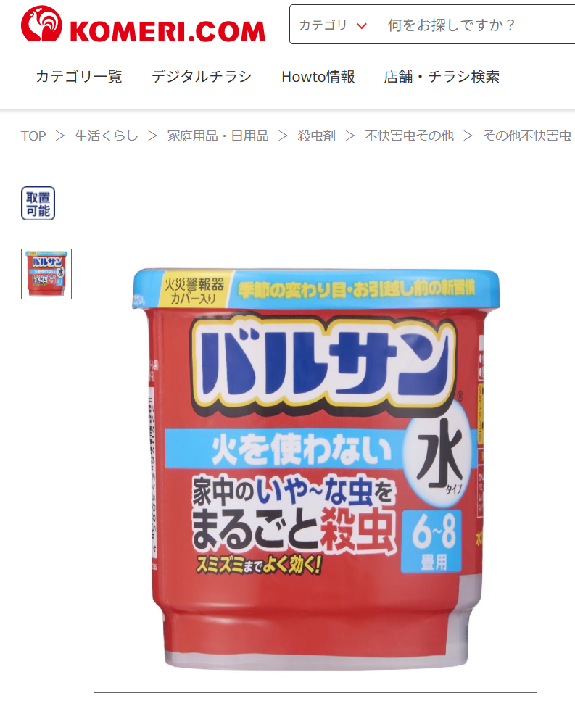
Task: Select その他不快害虫 breadcrumb link
Action: coord(527,136)
